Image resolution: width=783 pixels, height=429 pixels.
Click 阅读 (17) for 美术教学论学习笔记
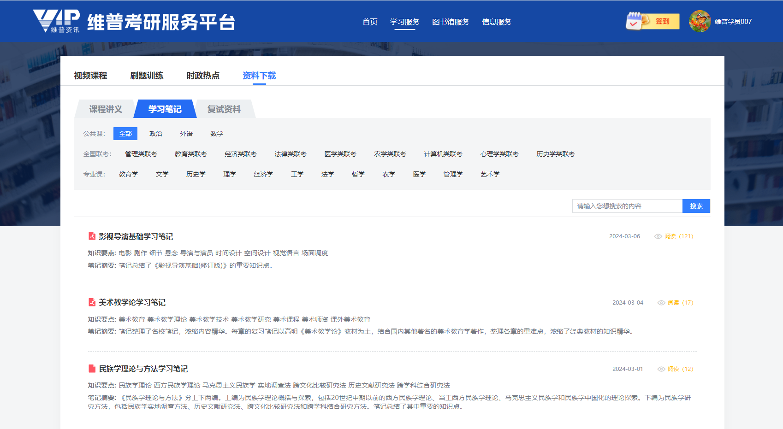pos(680,303)
